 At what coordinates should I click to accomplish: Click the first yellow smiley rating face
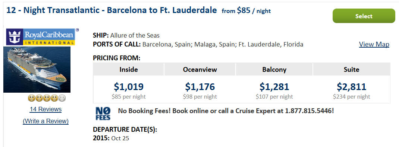(32, 98)
